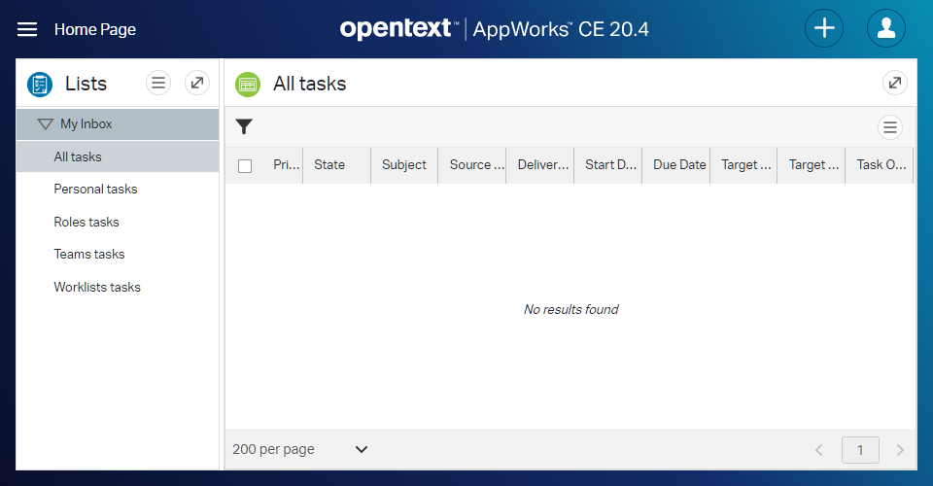Click the plus create-new icon
The image size is (933, 486).
coord(824,28)
